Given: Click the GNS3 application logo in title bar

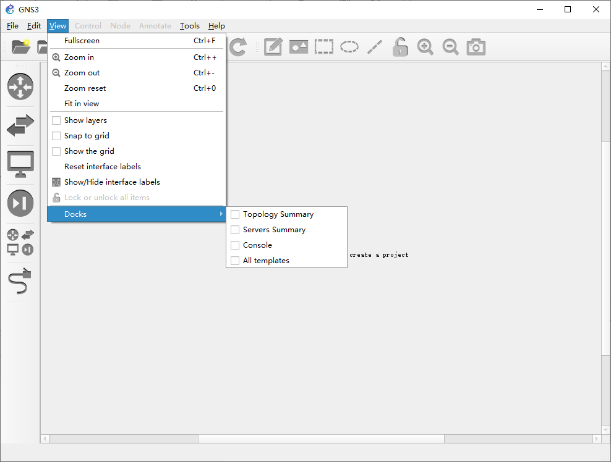Looking at the screenshot, I should point(10,9).
